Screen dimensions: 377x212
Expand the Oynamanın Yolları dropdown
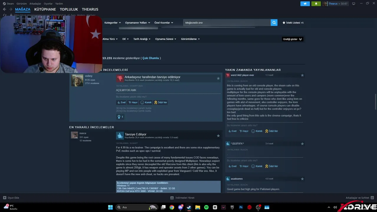coord(138,23)
